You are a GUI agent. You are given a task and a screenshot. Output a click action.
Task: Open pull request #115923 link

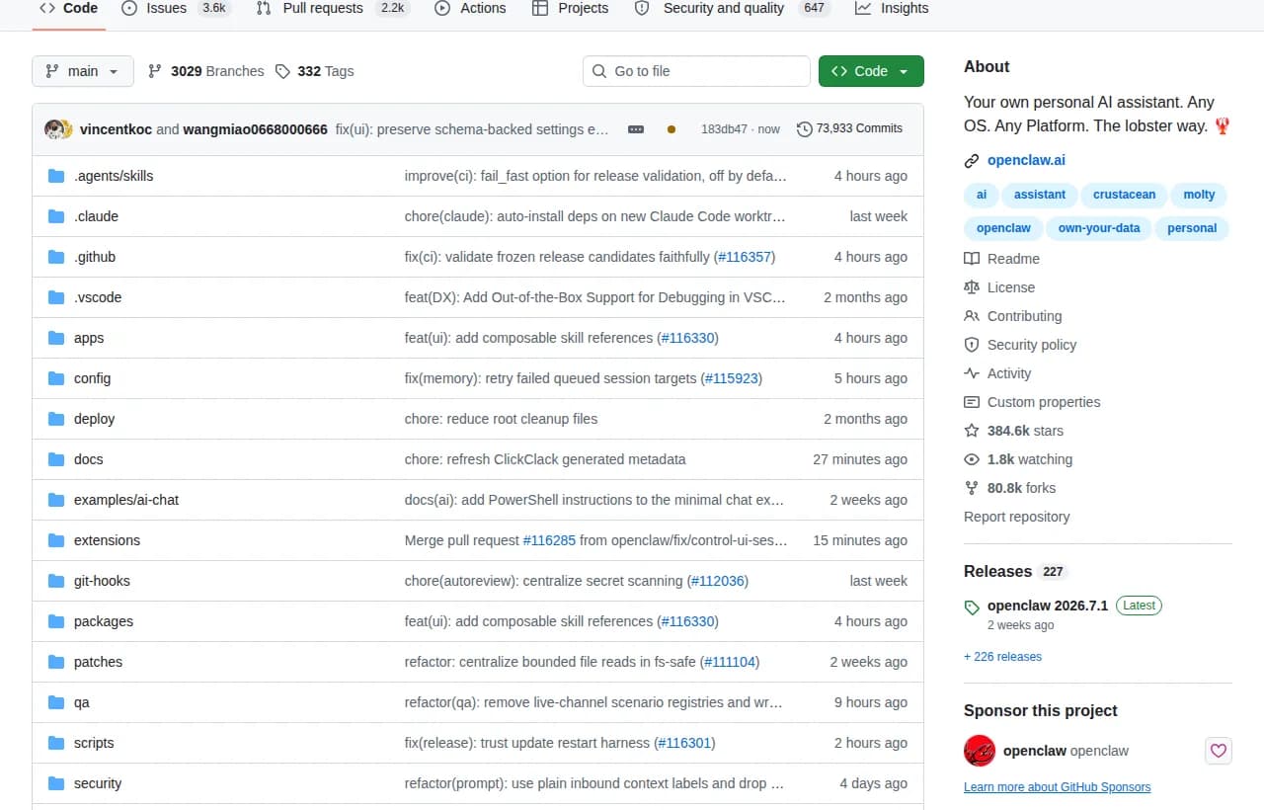tap(731, 378)
